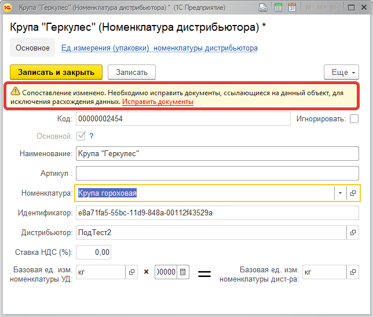373x317 pixels.
Task: Open the calendar icon in the title bar
Action: tap(292, 8)
